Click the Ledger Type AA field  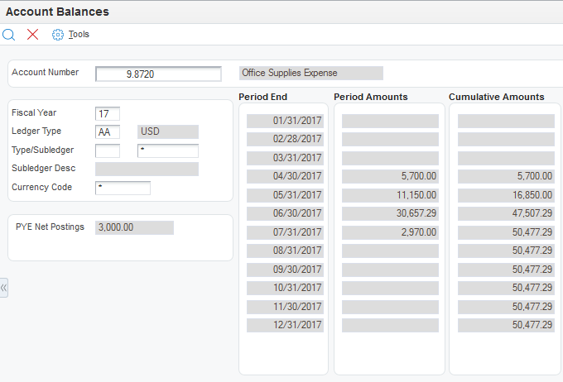tap(108, 131)
